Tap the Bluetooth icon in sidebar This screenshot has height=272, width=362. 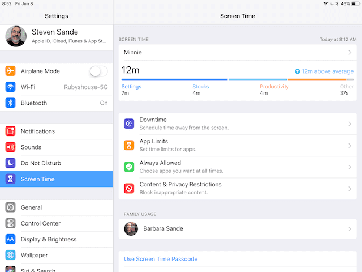point(10,103)
